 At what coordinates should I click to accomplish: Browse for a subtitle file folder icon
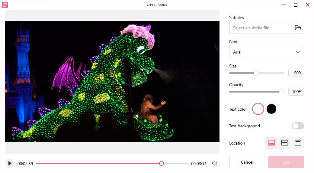pos(298,28)
